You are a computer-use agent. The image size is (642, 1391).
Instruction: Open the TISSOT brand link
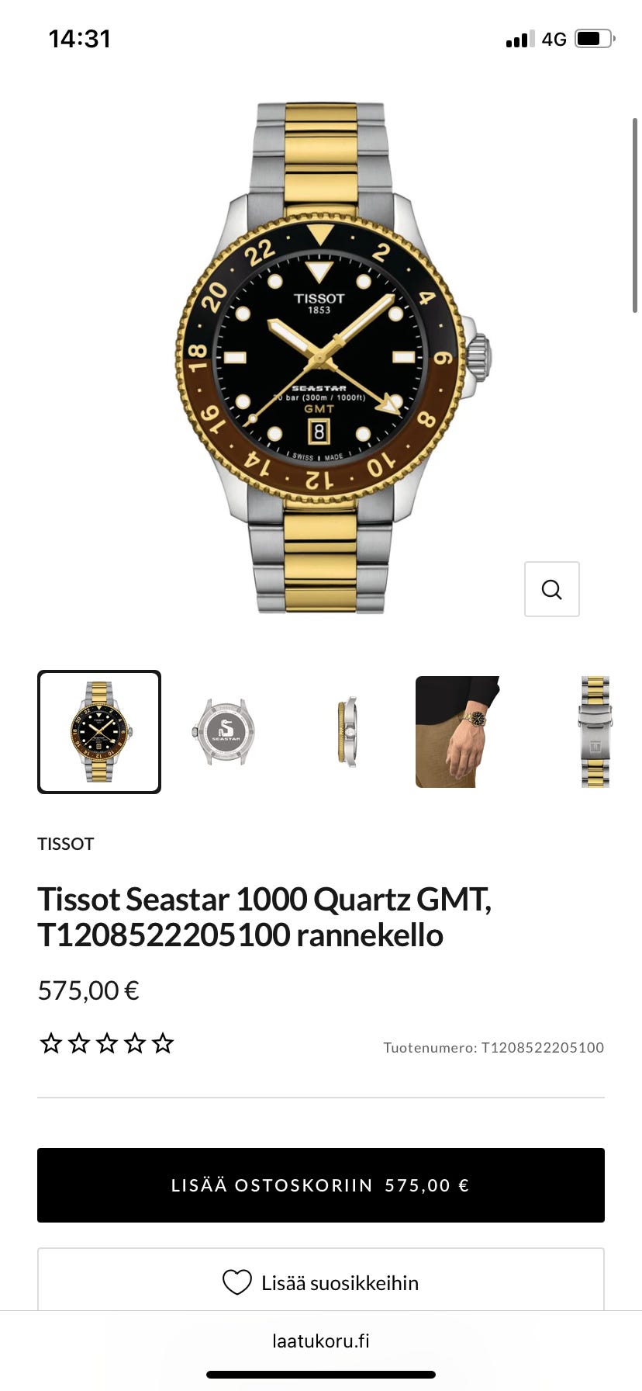66,844
